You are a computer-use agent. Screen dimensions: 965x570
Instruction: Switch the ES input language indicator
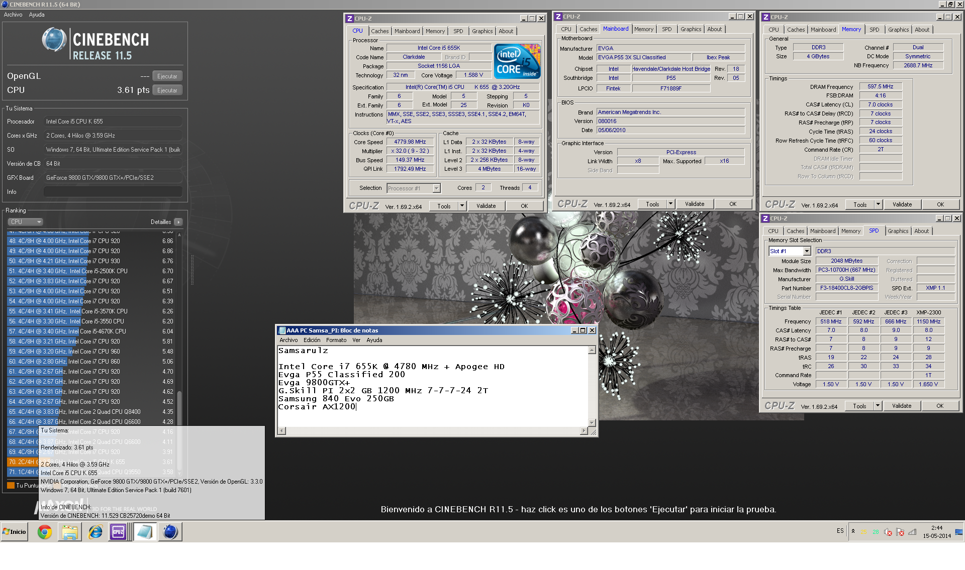pos(840,531)
